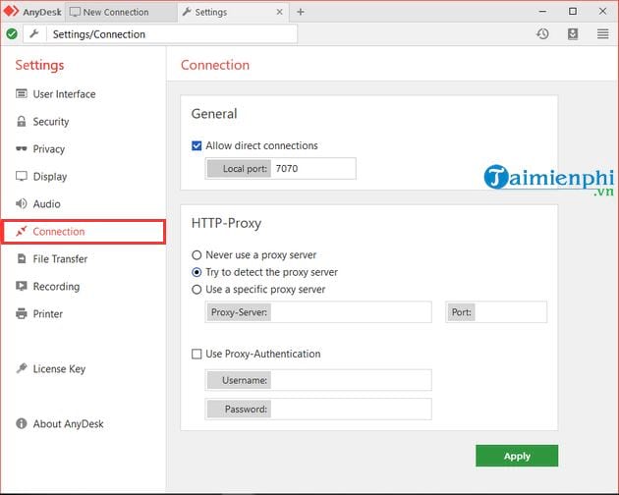Click the Printer icon in sidebar
The width and height of the screenshot is (619, 495).
(22, 314)
